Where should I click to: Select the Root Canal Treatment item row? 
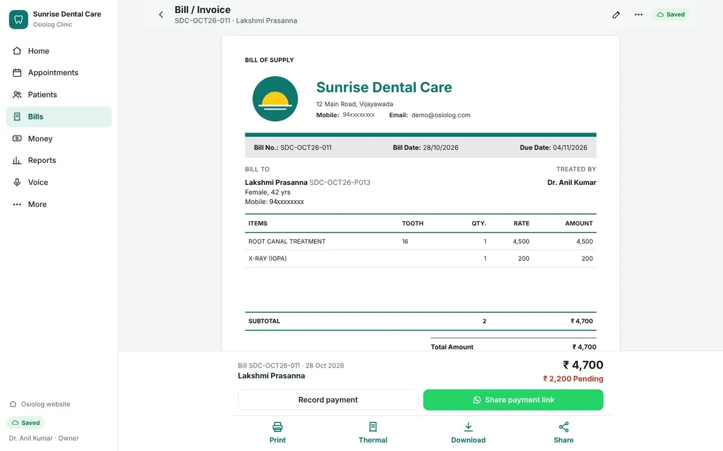[x=421, y=241]
